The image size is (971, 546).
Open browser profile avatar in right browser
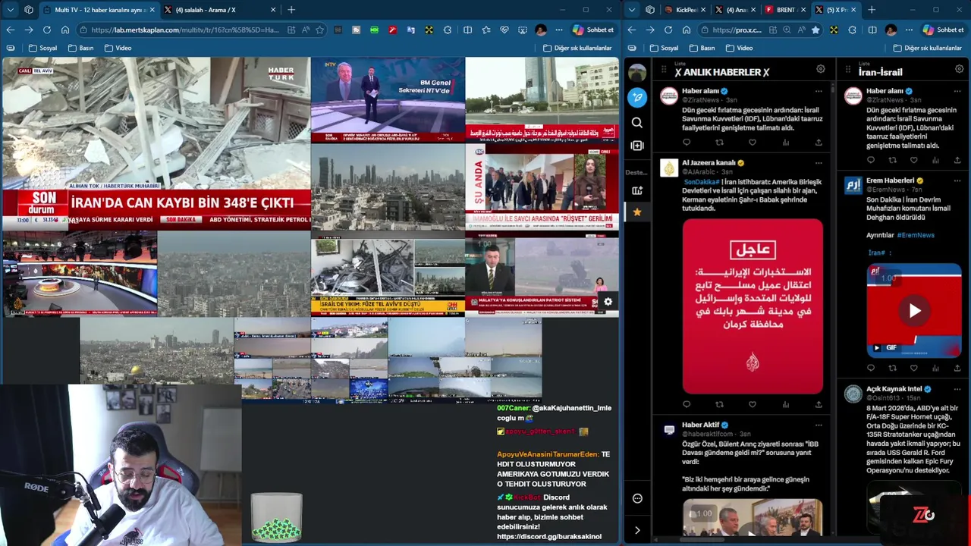[x=891, y=30]
